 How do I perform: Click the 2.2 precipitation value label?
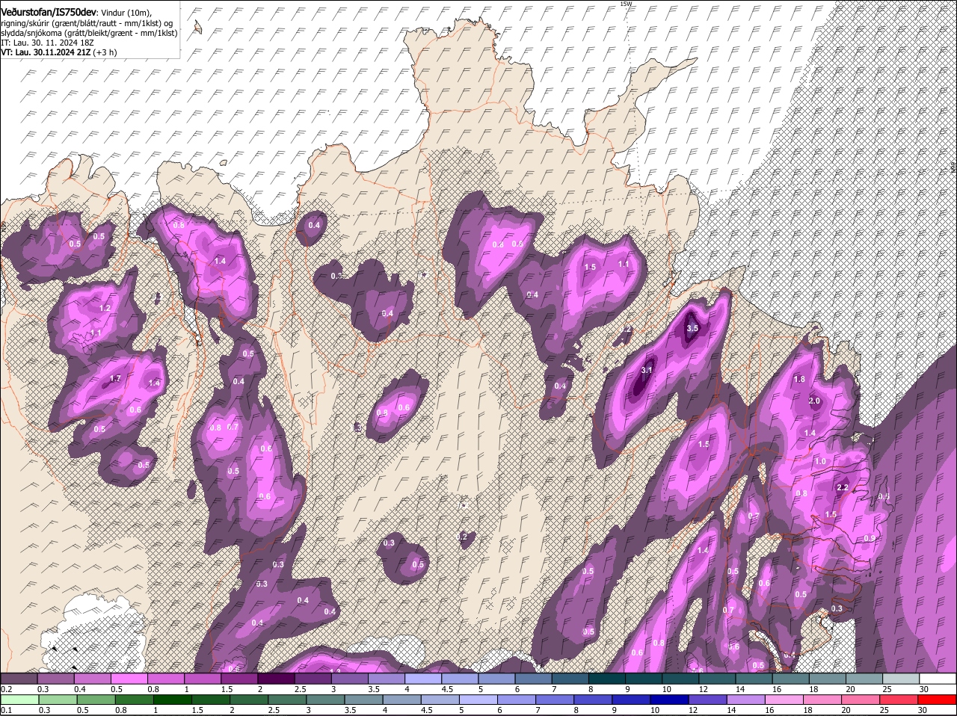[x=842, y=487]
